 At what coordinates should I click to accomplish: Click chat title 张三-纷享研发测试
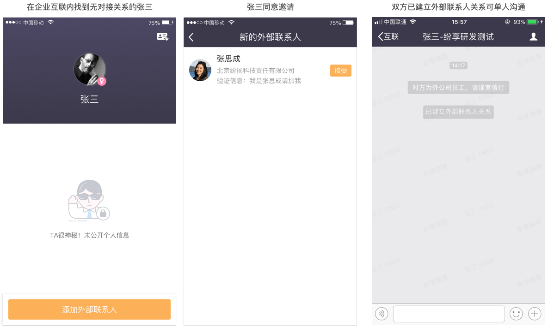tap(458, 36)
